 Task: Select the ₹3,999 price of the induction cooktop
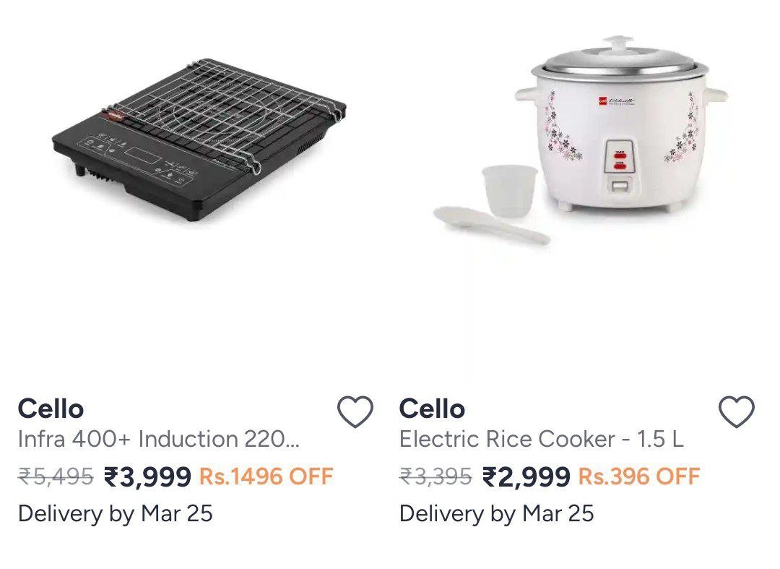coord(146,476)
